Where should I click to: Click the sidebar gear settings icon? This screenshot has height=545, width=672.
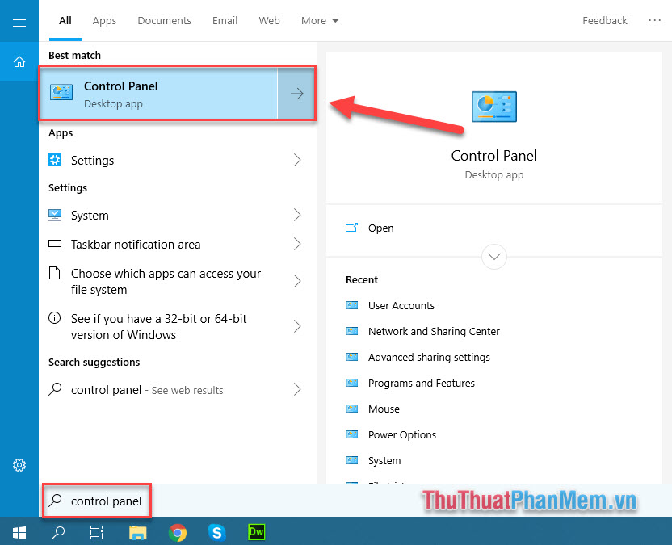click(x=19, y=464)
